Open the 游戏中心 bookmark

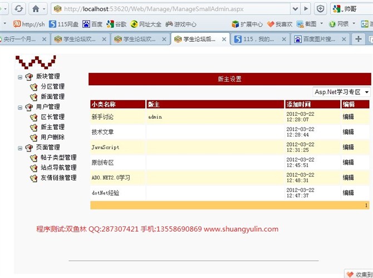click(x=181, y=24)
